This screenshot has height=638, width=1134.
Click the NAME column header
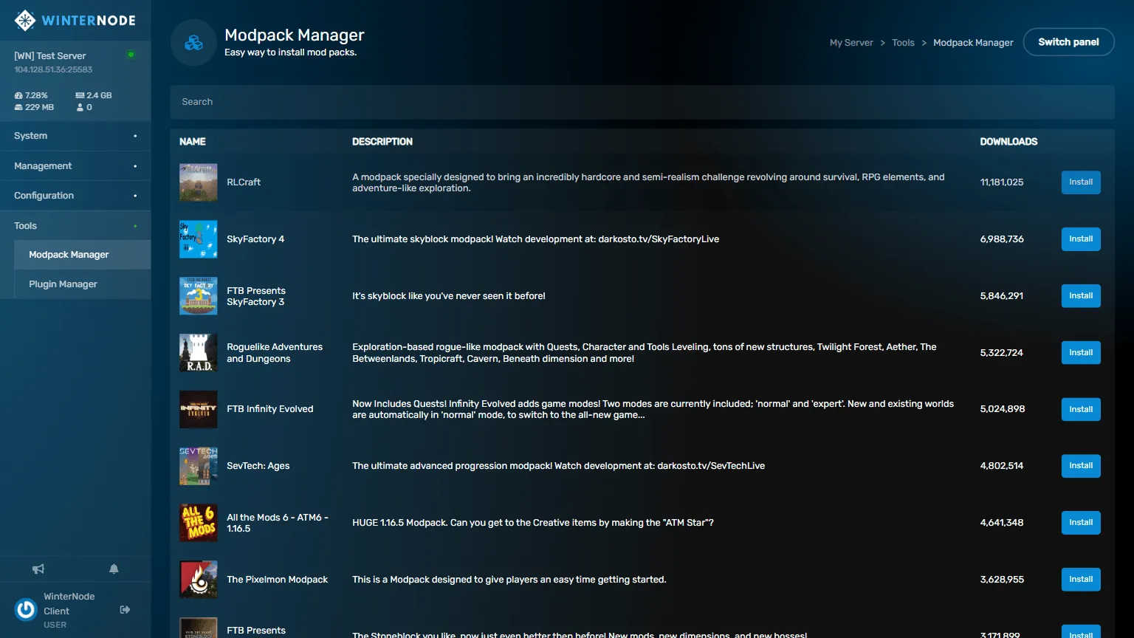[193, 142]
